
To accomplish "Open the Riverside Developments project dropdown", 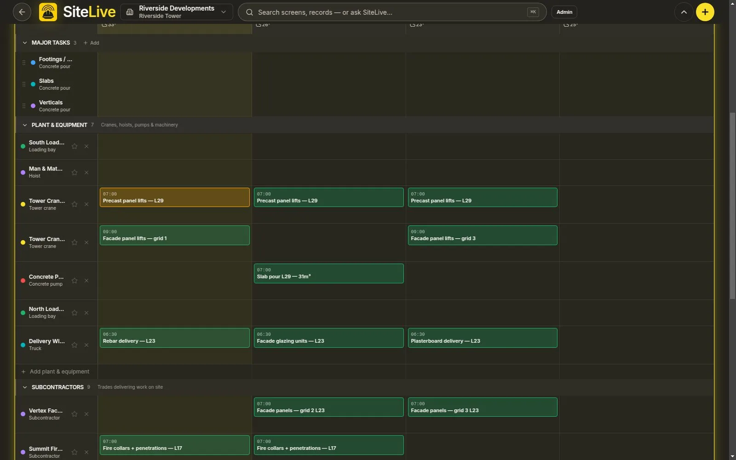I will click(177, 12).
